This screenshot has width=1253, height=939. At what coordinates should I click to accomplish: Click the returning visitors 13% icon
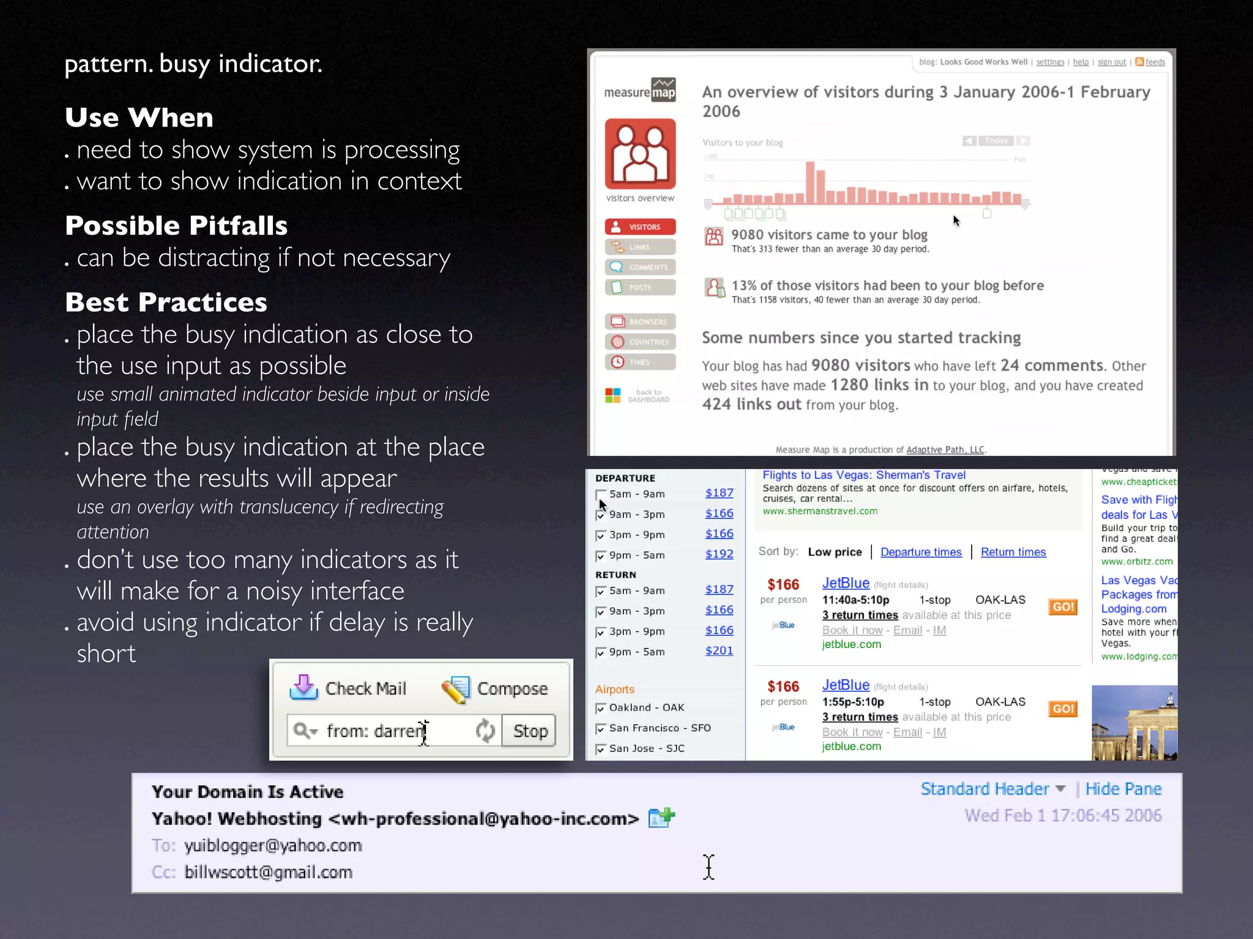[714, 287]
